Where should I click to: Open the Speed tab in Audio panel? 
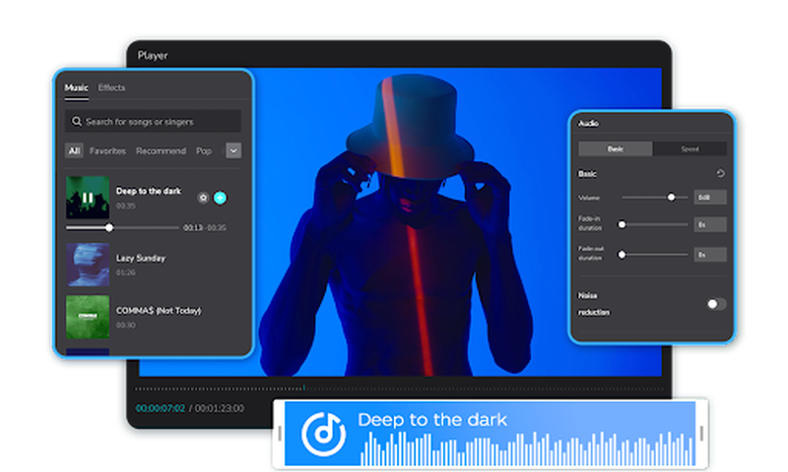pyautogui.click(x=689, y=149)
